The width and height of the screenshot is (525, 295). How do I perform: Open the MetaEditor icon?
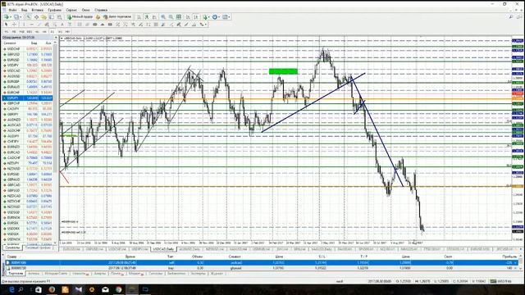(98, 16)
